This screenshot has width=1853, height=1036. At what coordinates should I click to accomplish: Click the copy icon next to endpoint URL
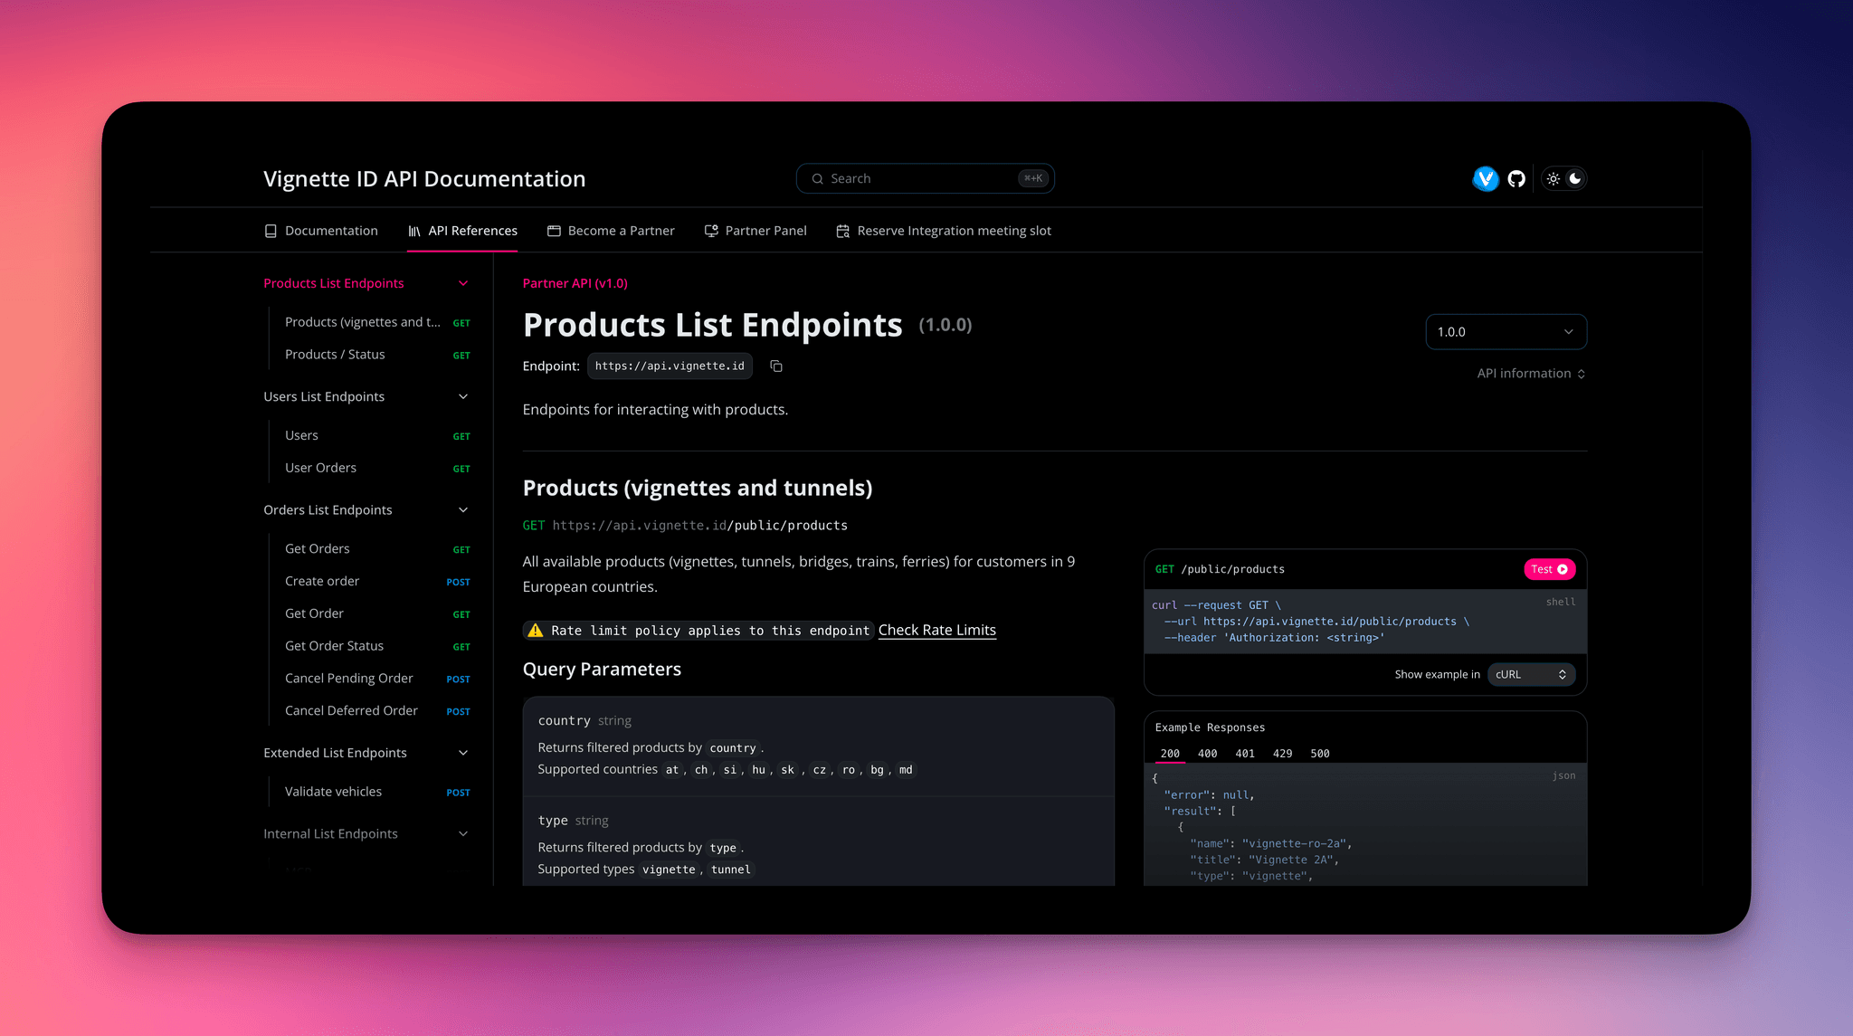tap(775, 366)
